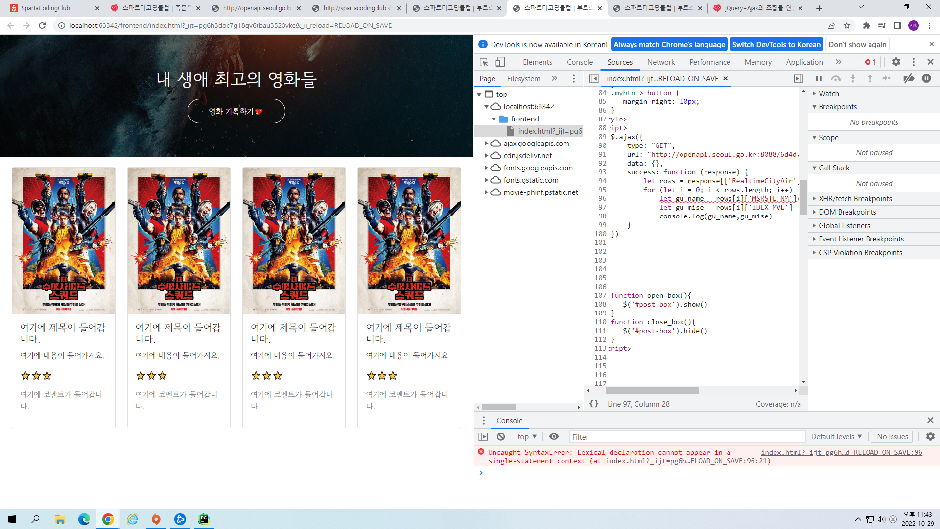The image size is (940, 529).
Task: Show more DevTools tabs chevron
Action: pyautogui.click(x=838, y=62)
